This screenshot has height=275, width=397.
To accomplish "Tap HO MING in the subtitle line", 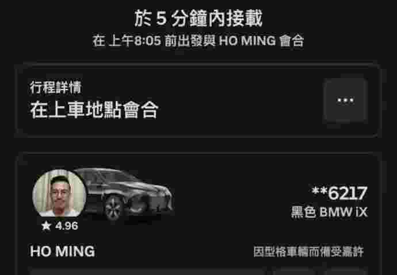I will pyautogui.click(x=247, y=41).
